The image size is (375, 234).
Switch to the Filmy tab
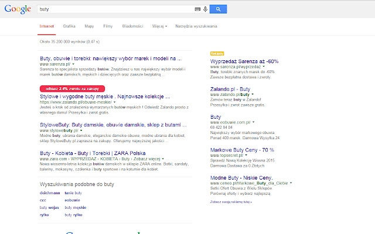108,26
